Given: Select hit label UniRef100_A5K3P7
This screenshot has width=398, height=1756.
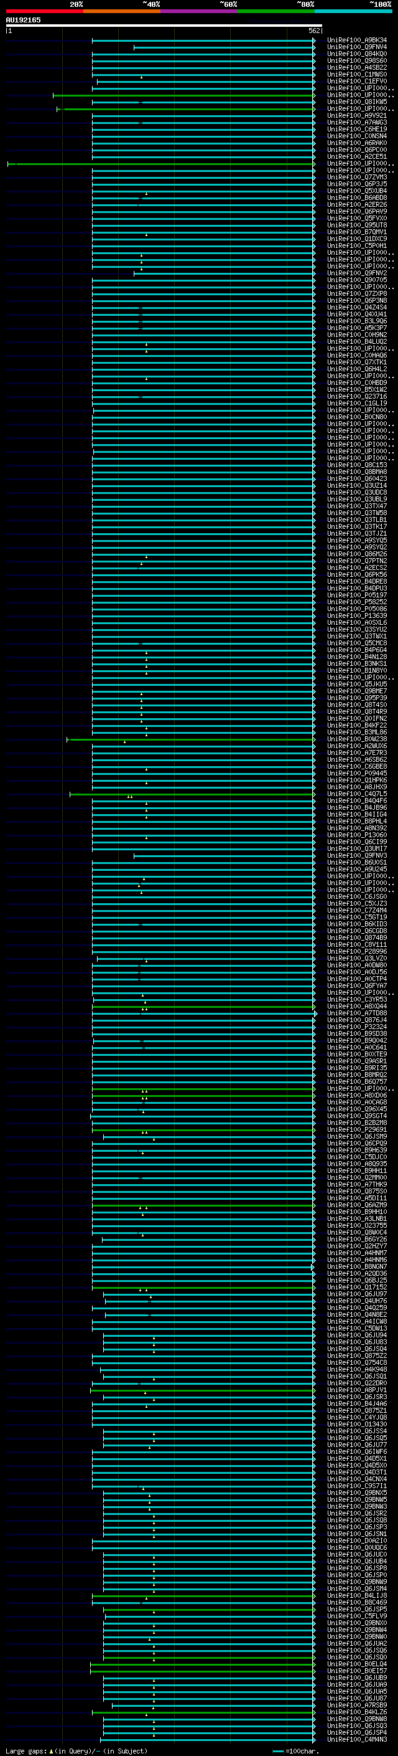Looking at the screenshot, I should 357,328.
